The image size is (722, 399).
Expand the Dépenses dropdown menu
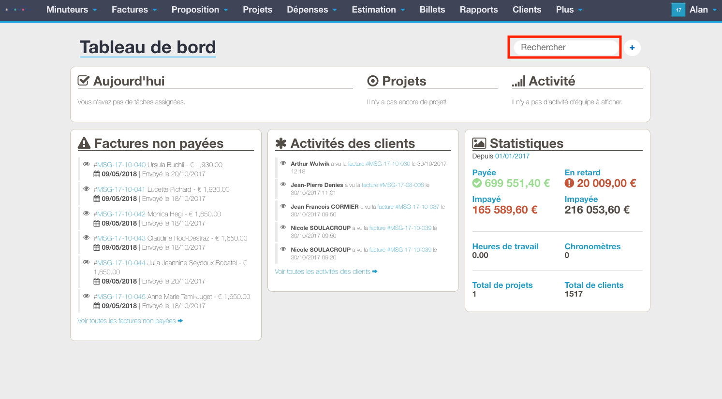click(312, 10)
